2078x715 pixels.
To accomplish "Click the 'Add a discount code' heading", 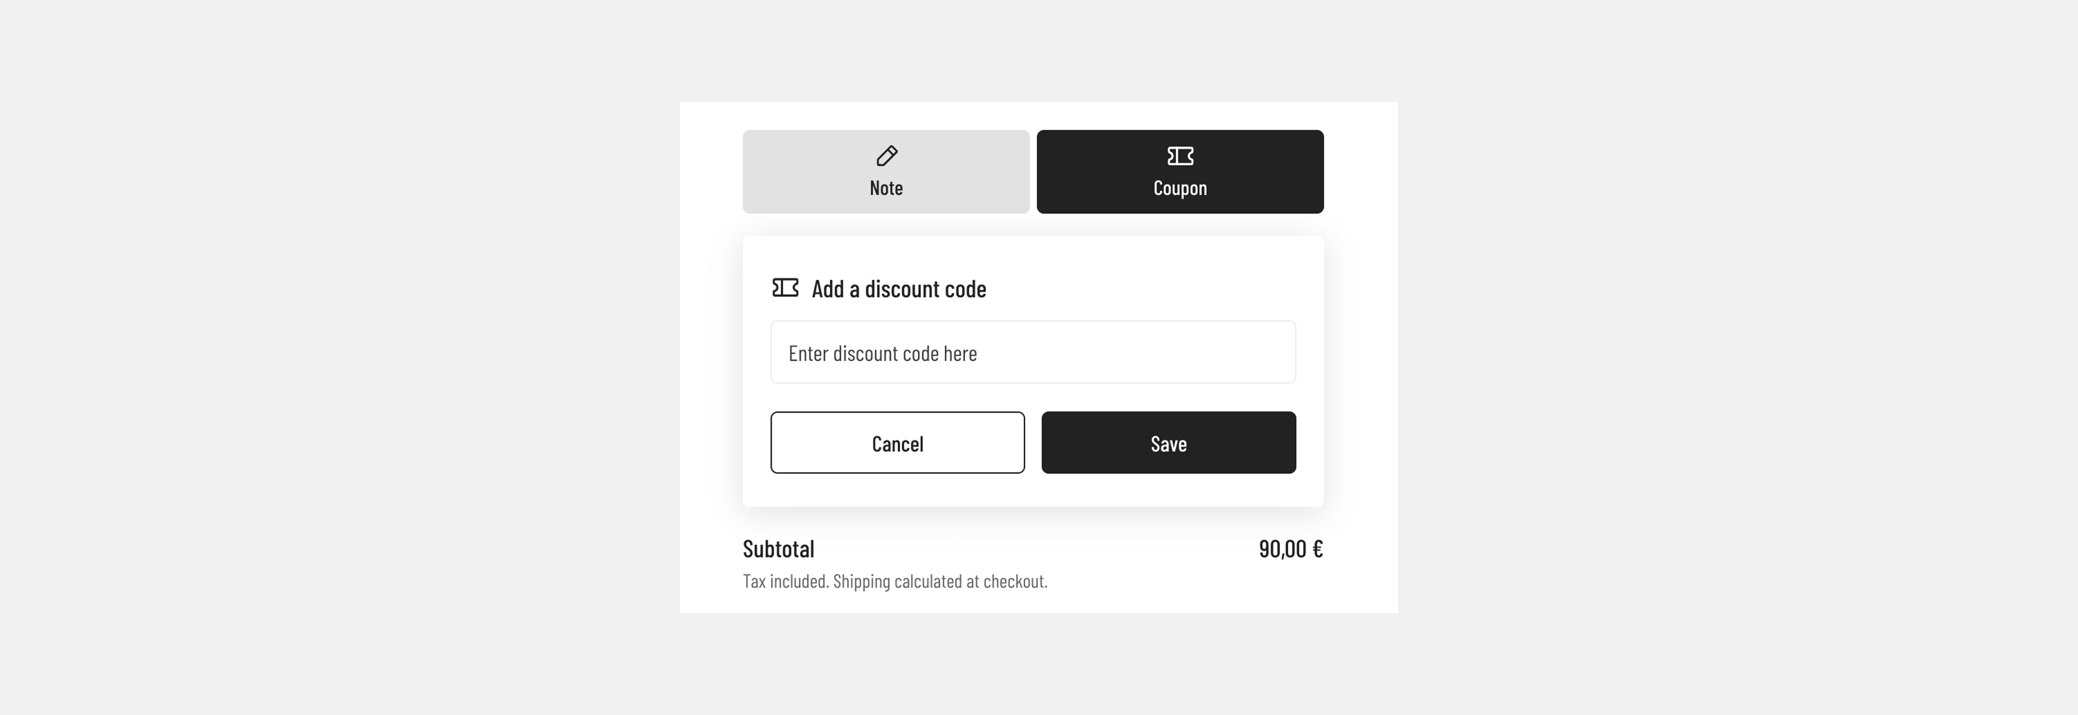I will [x=898, y=288].
